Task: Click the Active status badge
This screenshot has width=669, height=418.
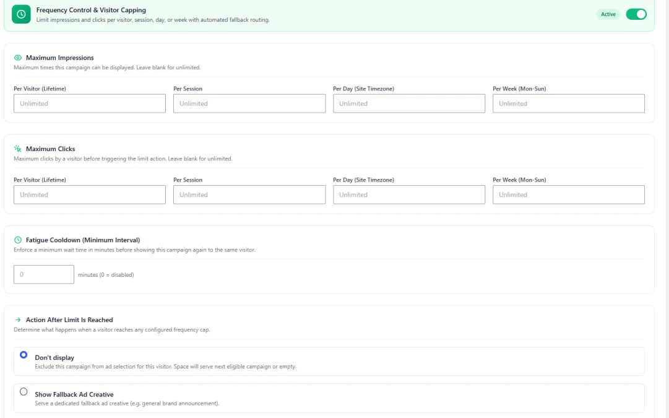Action: tap(608, 14)
